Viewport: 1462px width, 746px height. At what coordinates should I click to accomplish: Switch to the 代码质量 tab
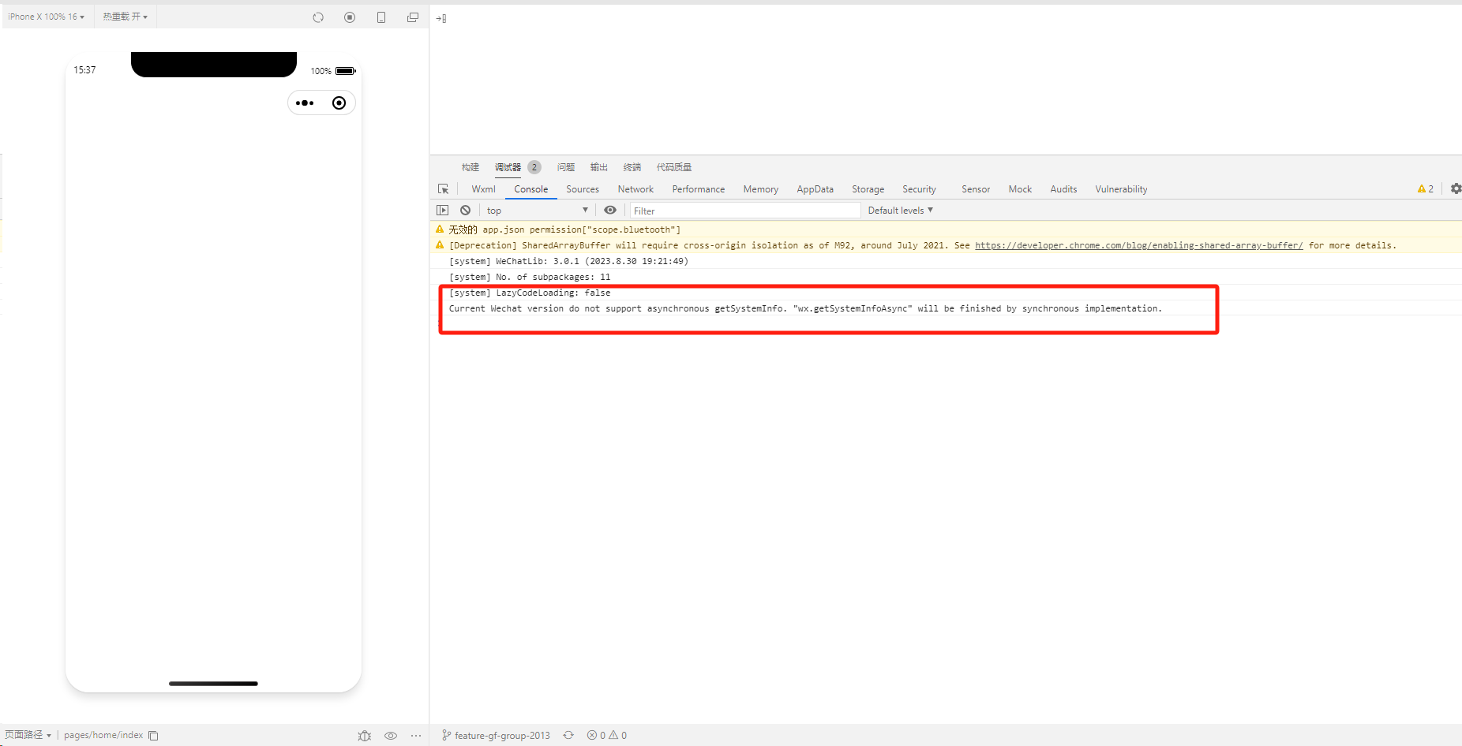674,167
